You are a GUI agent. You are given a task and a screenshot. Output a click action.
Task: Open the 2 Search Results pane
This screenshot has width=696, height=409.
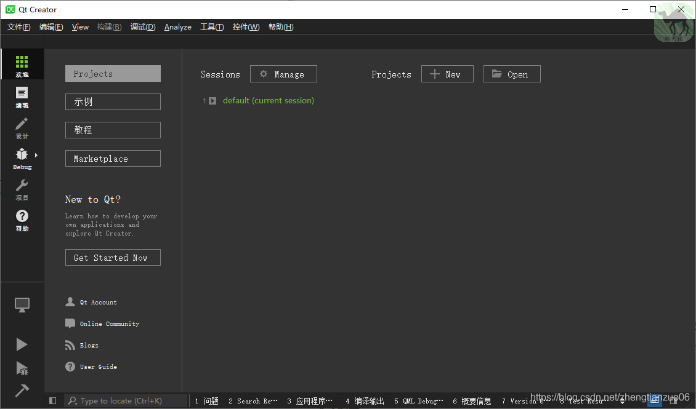pyautogui.click(x=253, y=401)
